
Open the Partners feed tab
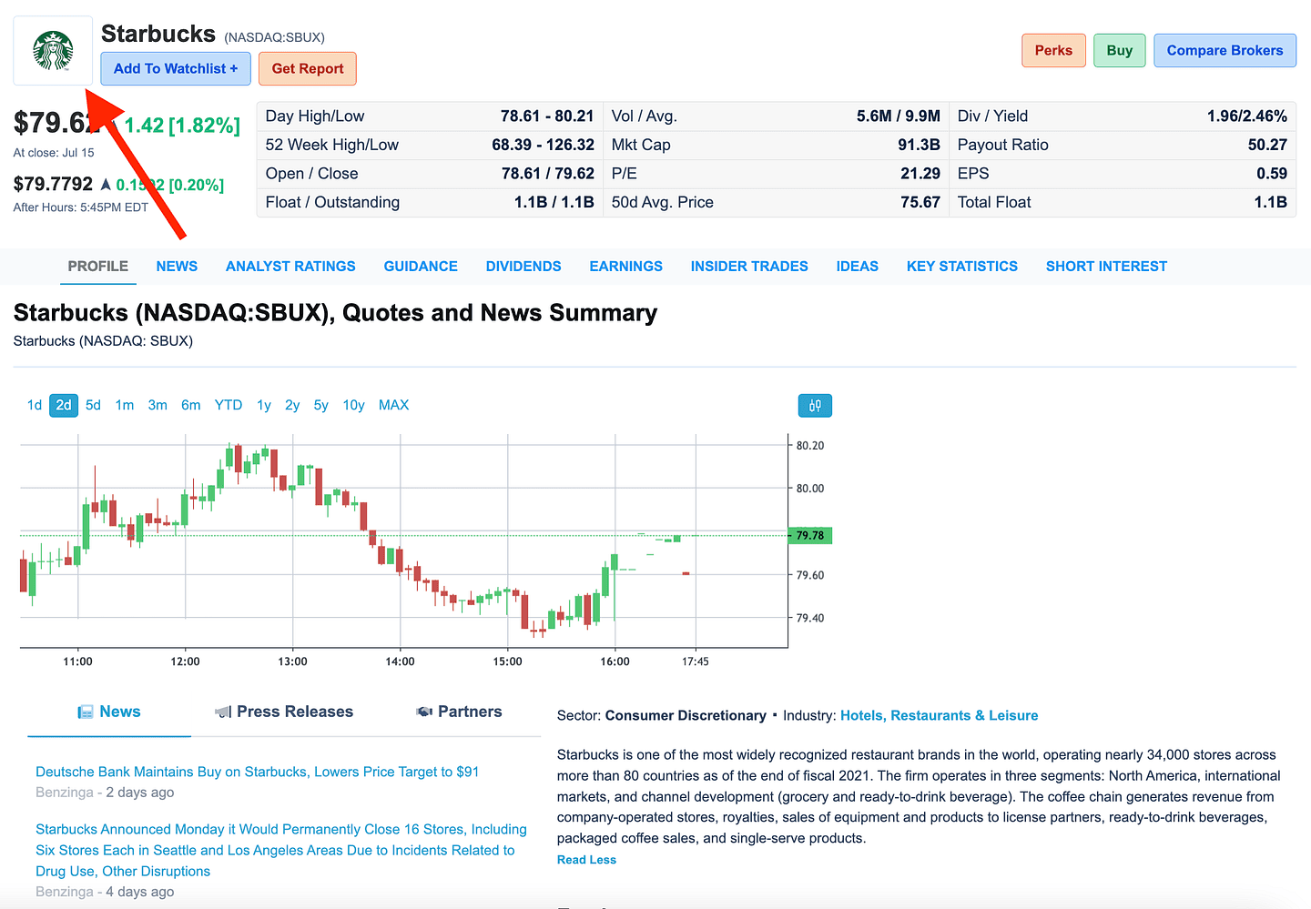[x=459, y=712]
